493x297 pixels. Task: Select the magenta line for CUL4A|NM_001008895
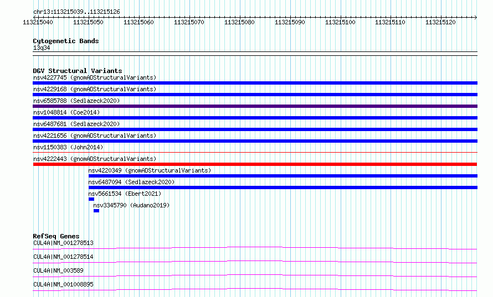click(x=255, y=289)
